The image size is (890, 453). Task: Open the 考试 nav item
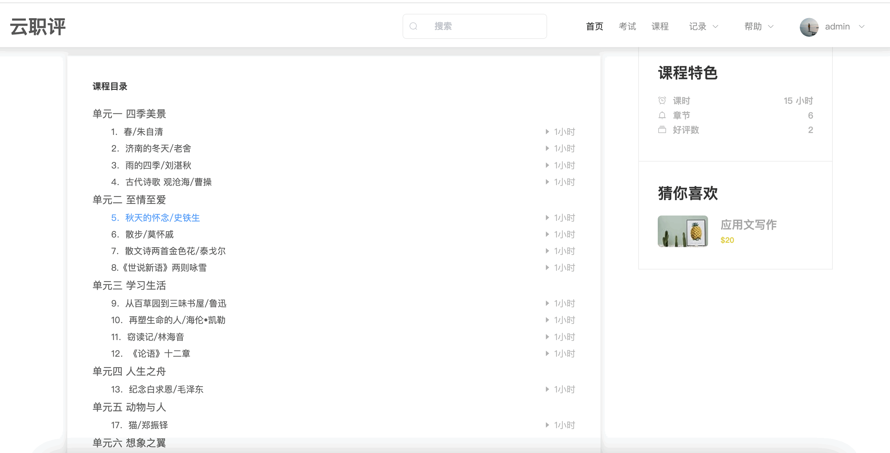(627, 27)
